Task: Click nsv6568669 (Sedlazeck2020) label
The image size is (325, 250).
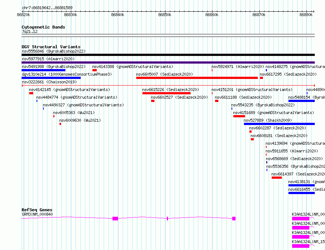Action: pyautogui.click(x=294, y=159)
